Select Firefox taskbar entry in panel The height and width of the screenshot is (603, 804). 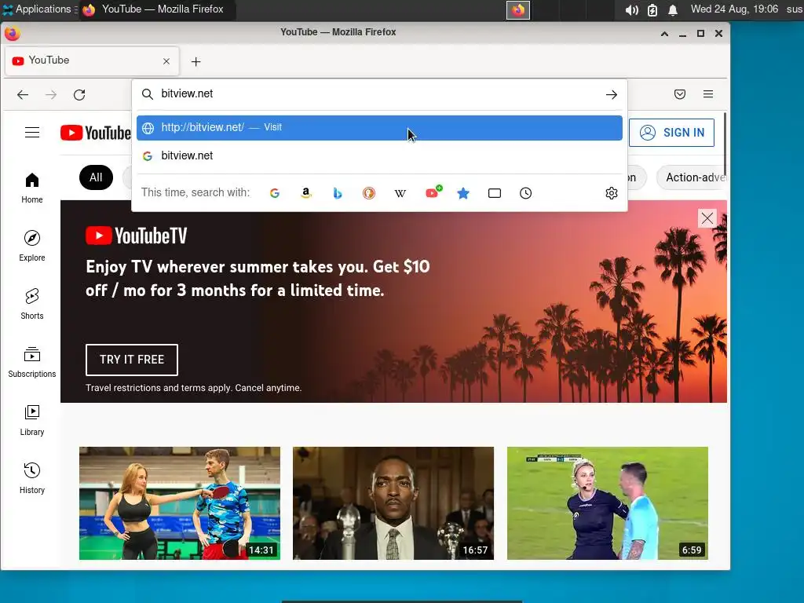click(x=156, y=9)
